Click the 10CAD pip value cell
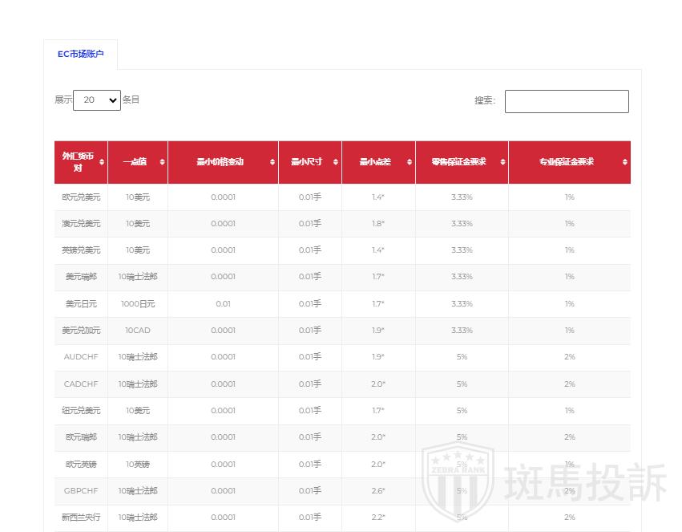Image resolution: width=682 pixels, height=532 pixels. [138, 331]
